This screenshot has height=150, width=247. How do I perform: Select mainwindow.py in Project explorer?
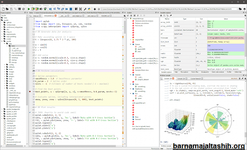click(x=17, y=55)
